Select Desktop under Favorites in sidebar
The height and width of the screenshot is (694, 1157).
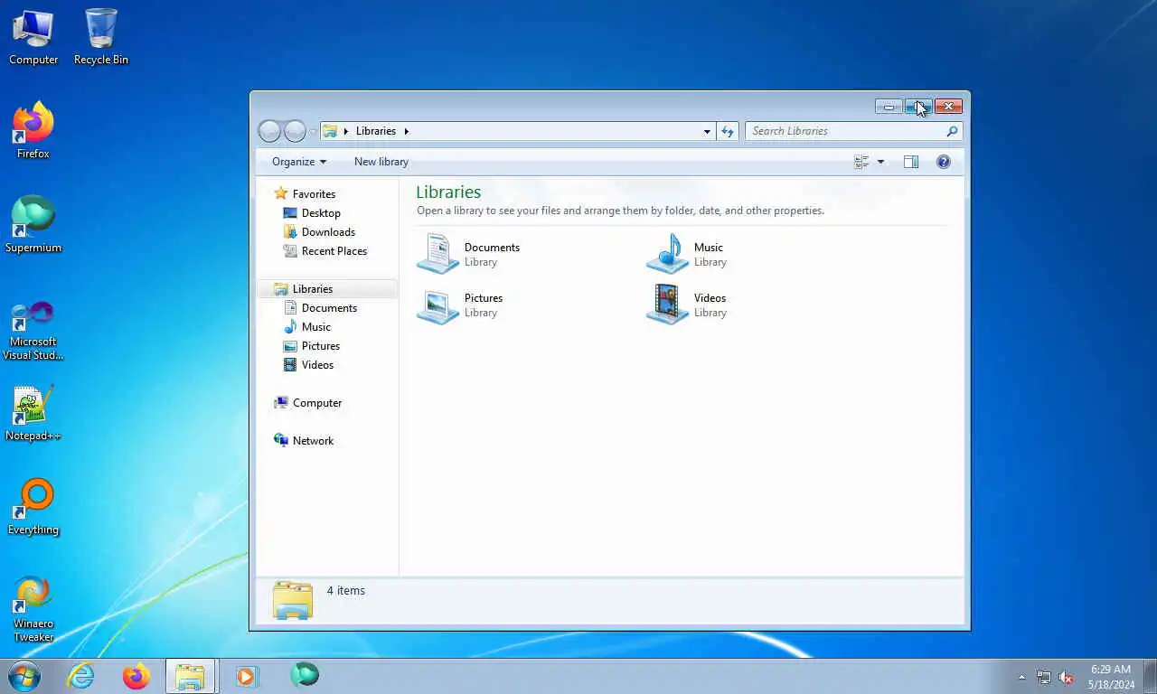311,213
